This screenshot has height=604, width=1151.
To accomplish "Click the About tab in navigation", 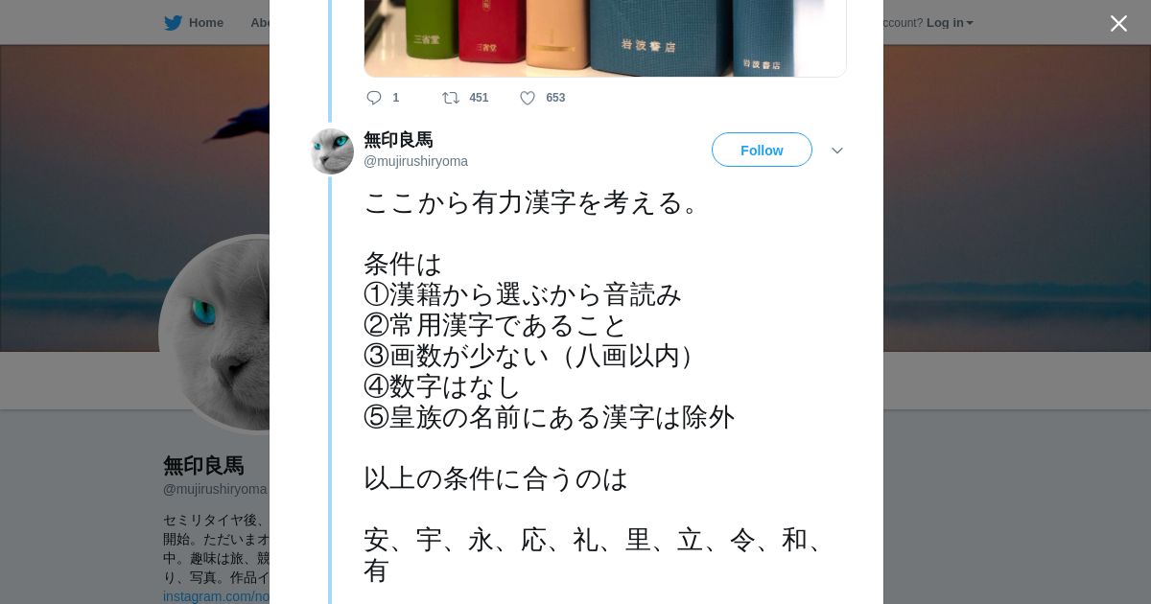I will pos(260,23).
